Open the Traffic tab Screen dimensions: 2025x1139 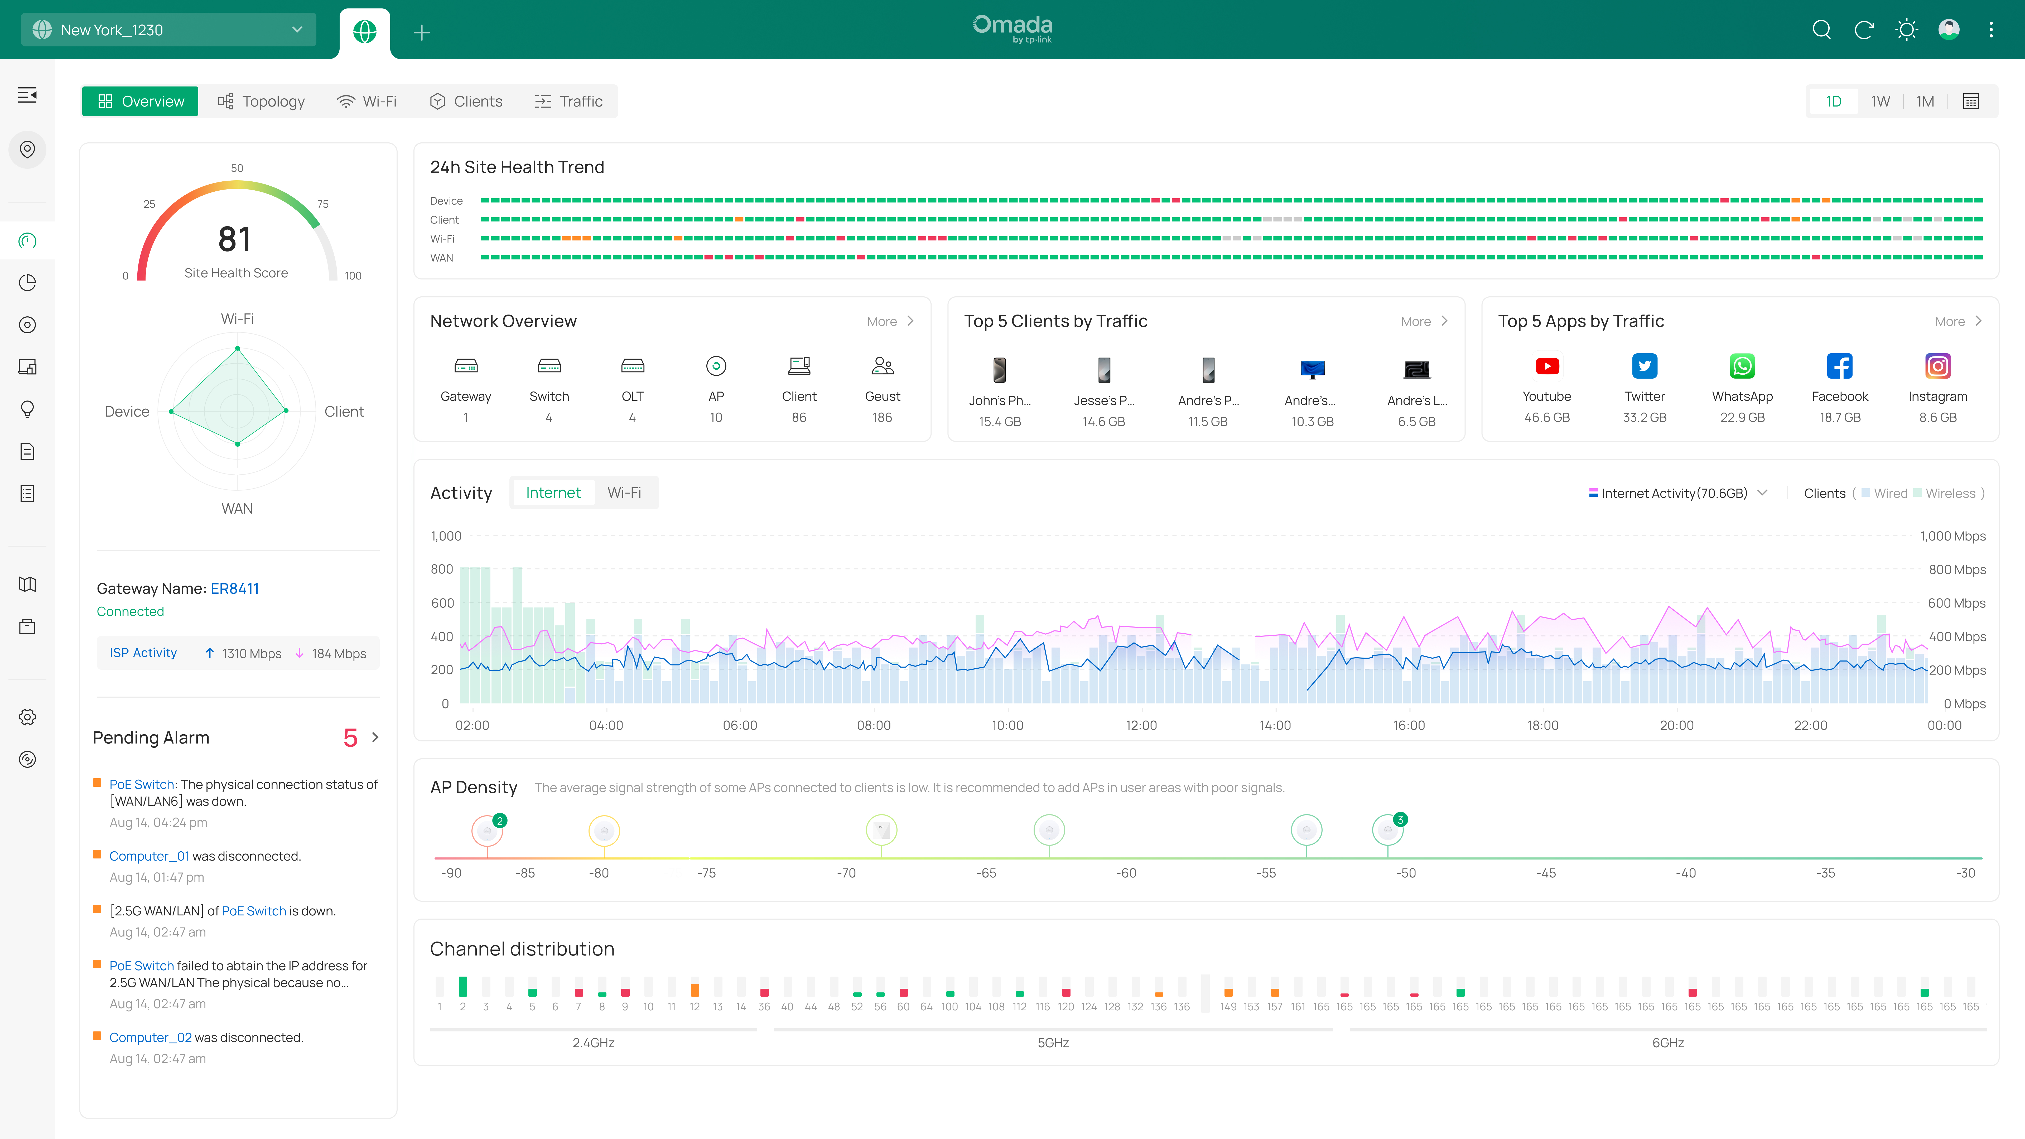[x=569, y=102]
